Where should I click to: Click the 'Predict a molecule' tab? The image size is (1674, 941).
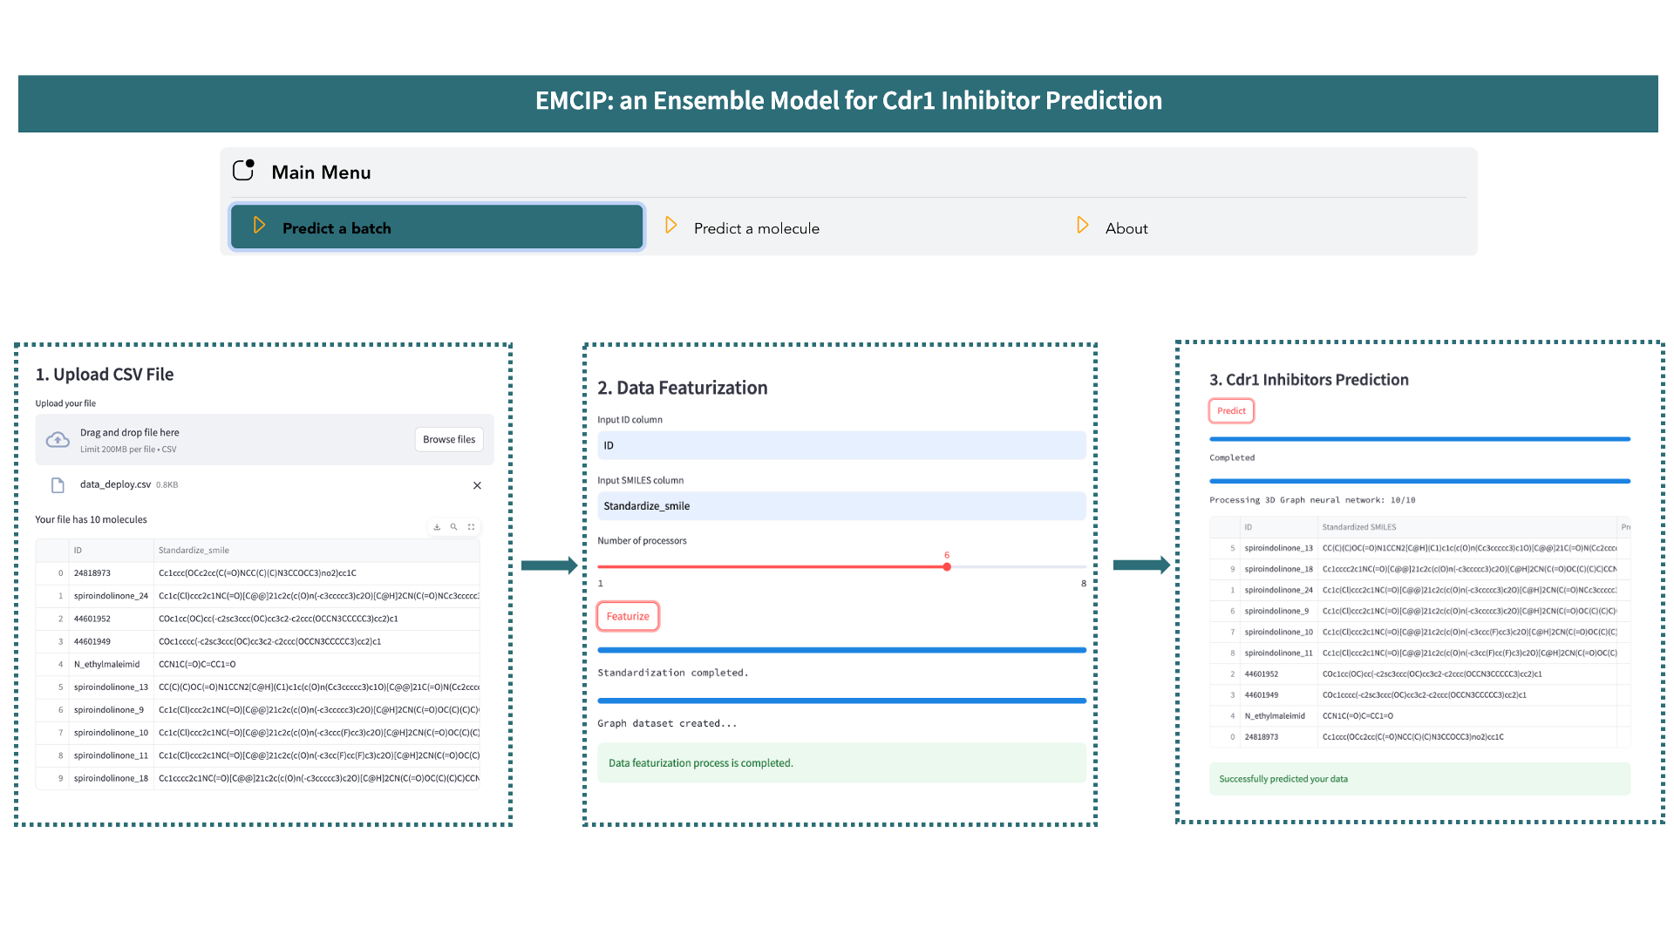(x=758, y=227)
